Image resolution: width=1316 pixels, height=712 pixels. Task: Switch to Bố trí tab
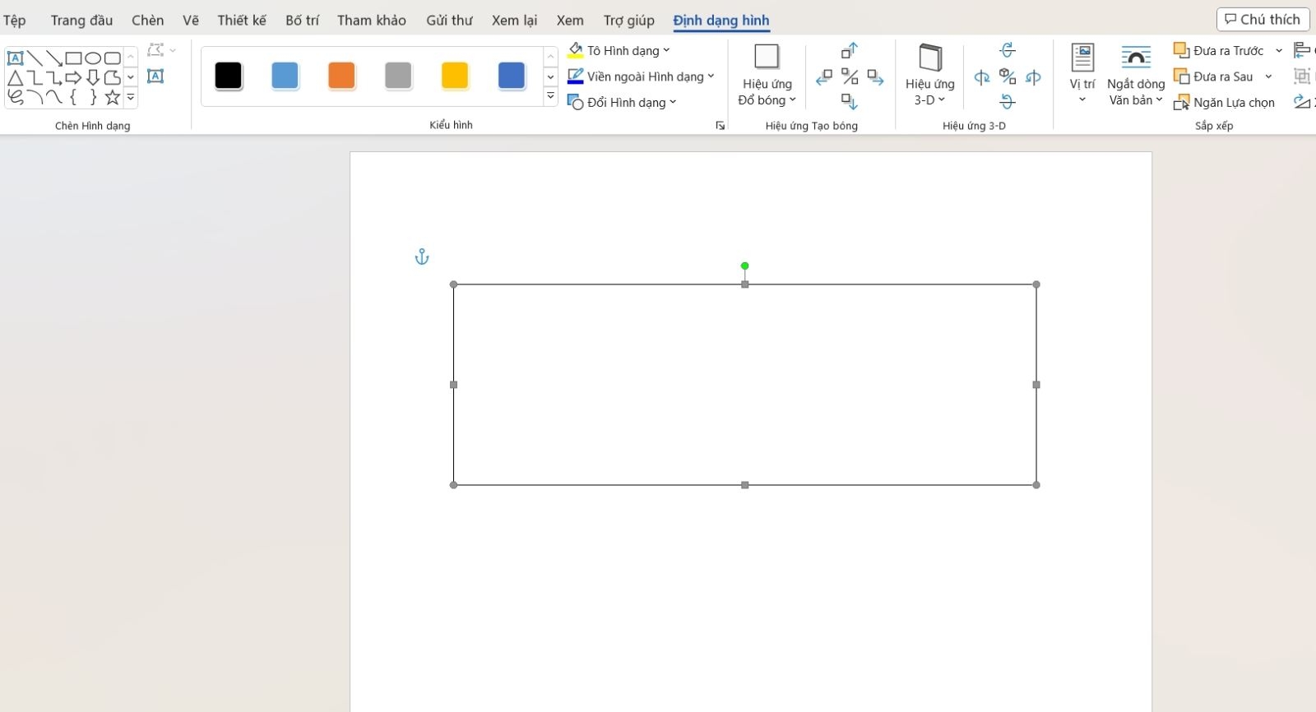(302, 21)
